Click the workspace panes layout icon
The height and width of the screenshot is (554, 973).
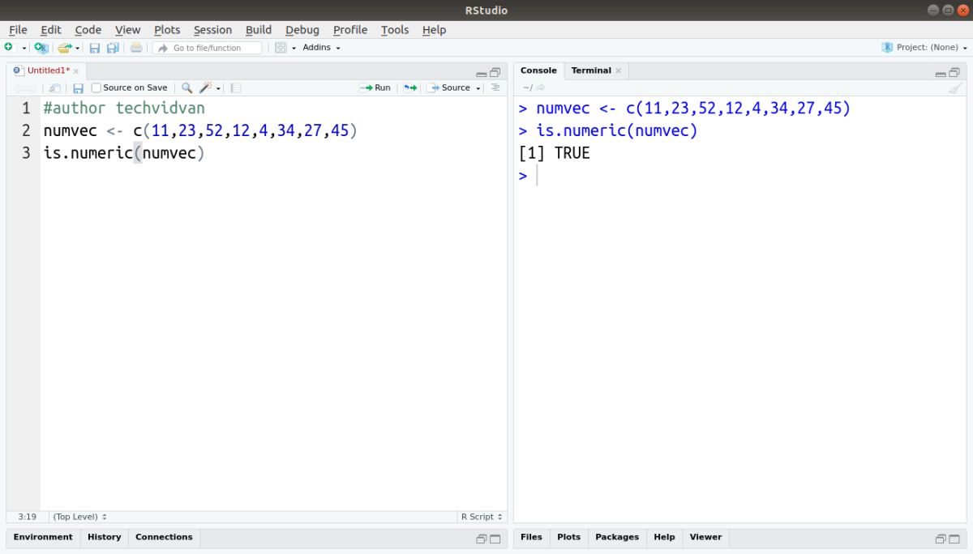[x=281, y=48]
